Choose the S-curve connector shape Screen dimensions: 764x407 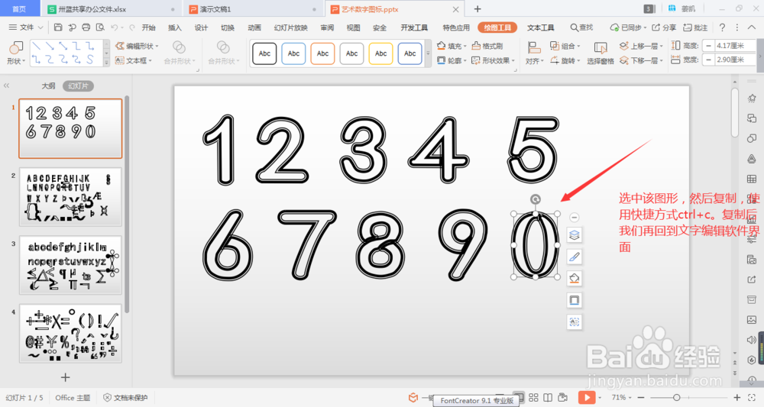click(x=90, y=60)
